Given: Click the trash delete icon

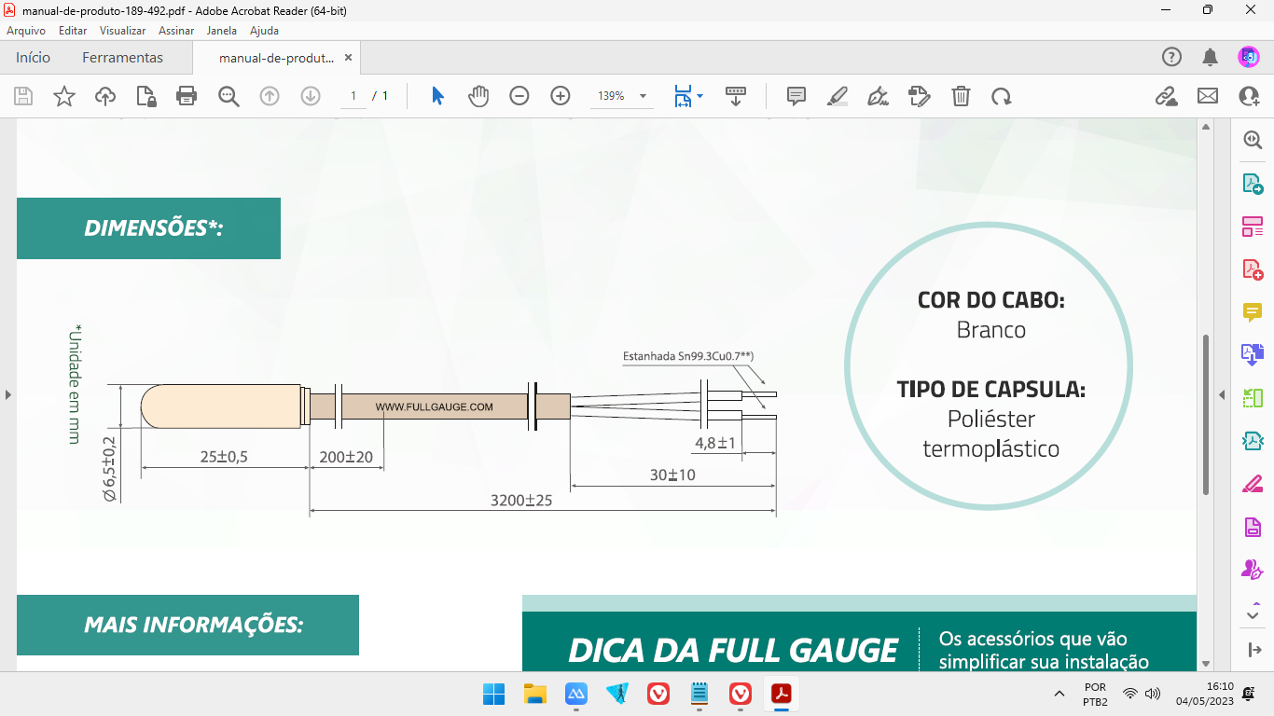Looking at the screenshot, I should 961,96.
